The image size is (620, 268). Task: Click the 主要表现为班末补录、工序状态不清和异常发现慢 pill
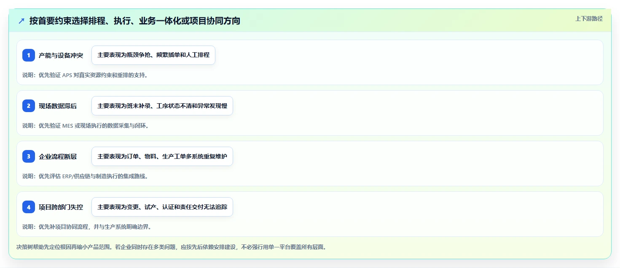162,106
